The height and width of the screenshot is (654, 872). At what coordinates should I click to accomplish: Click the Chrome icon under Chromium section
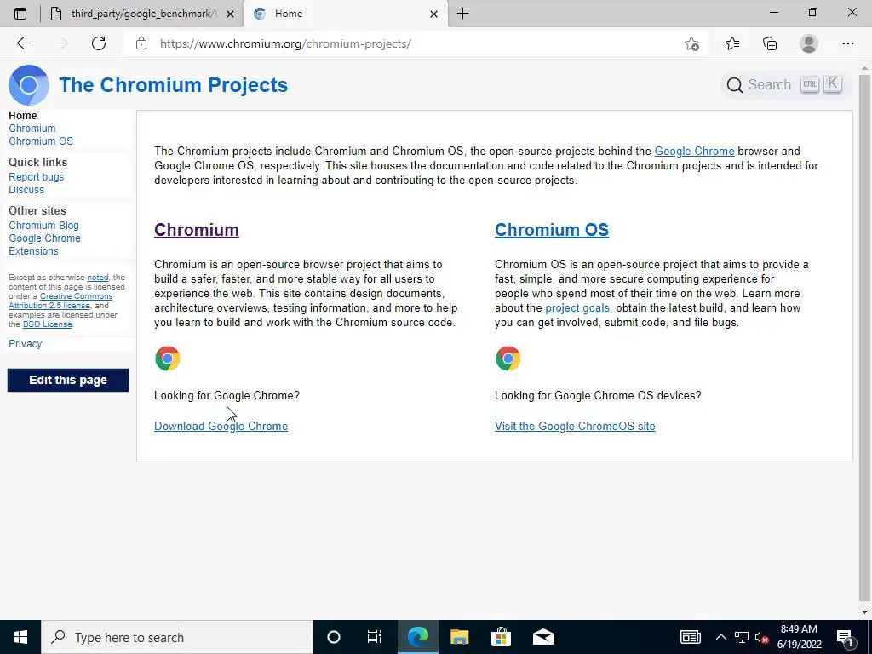[x=168, y=359]
